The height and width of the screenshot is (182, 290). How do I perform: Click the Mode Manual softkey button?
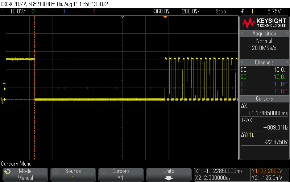point(25,175)
